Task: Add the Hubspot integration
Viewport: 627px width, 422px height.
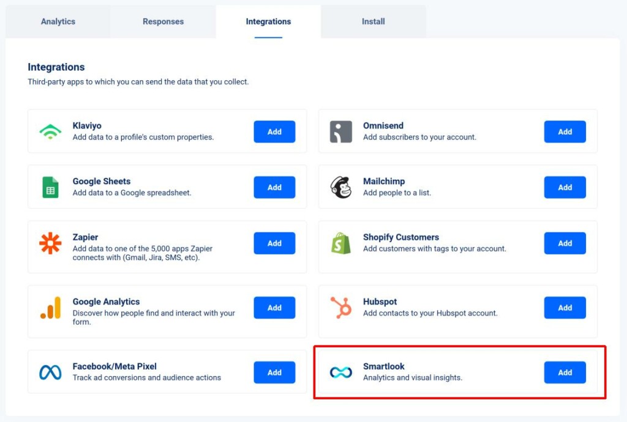Action: [565, 308]
